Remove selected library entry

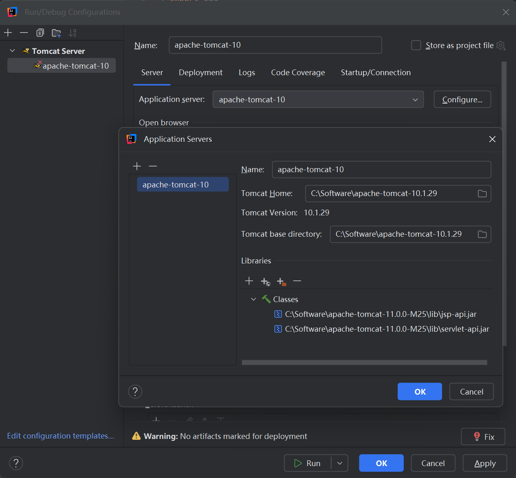tap(297, 281)
